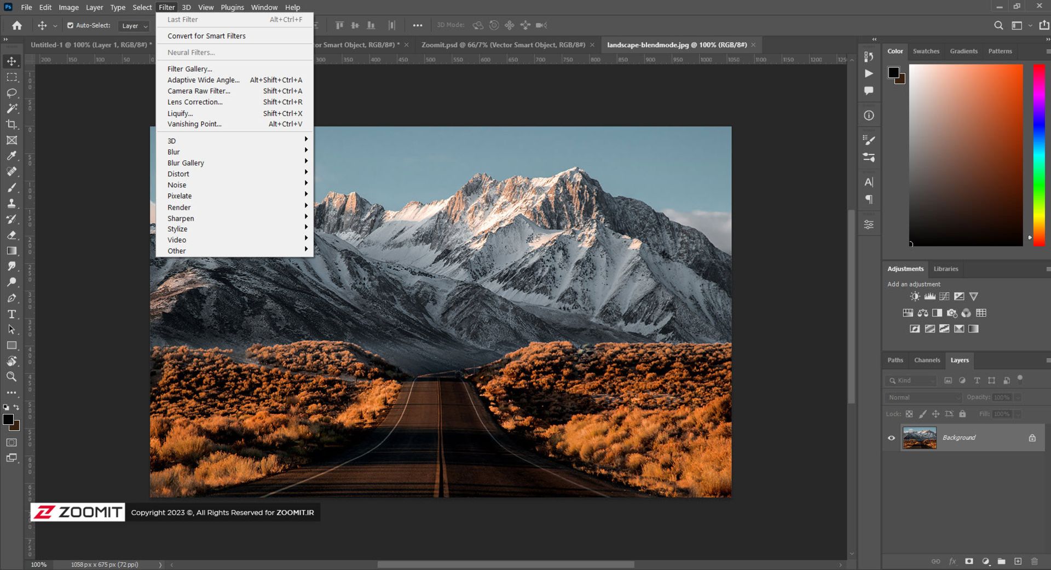The height and width of the screenshot is (570, 1051).
Task: Click the Brightness/Contrast adjustment icon
Action: coord(915,296)
